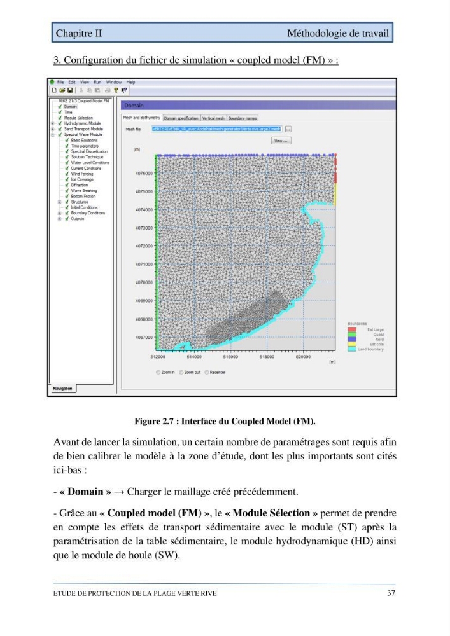Click the Save floppy disk icon
450x636 pixels.
coord(70,90)
